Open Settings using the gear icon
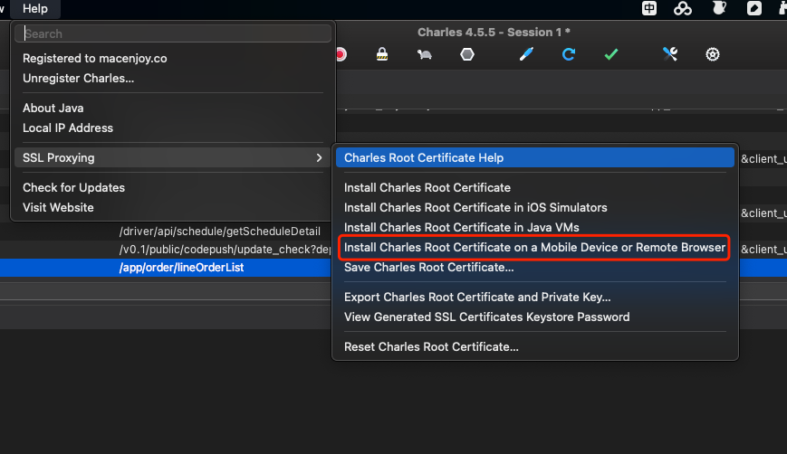 (x=713, y=54)
